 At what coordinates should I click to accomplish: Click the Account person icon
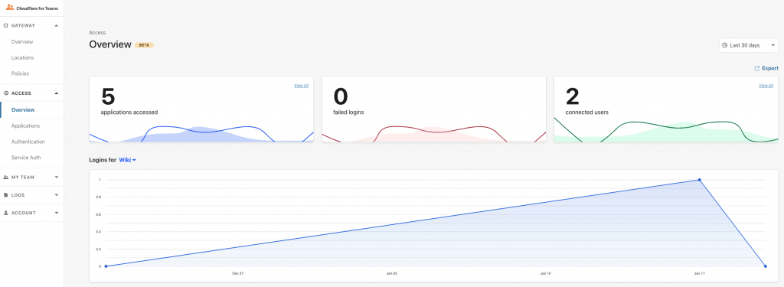coord(5,213)
